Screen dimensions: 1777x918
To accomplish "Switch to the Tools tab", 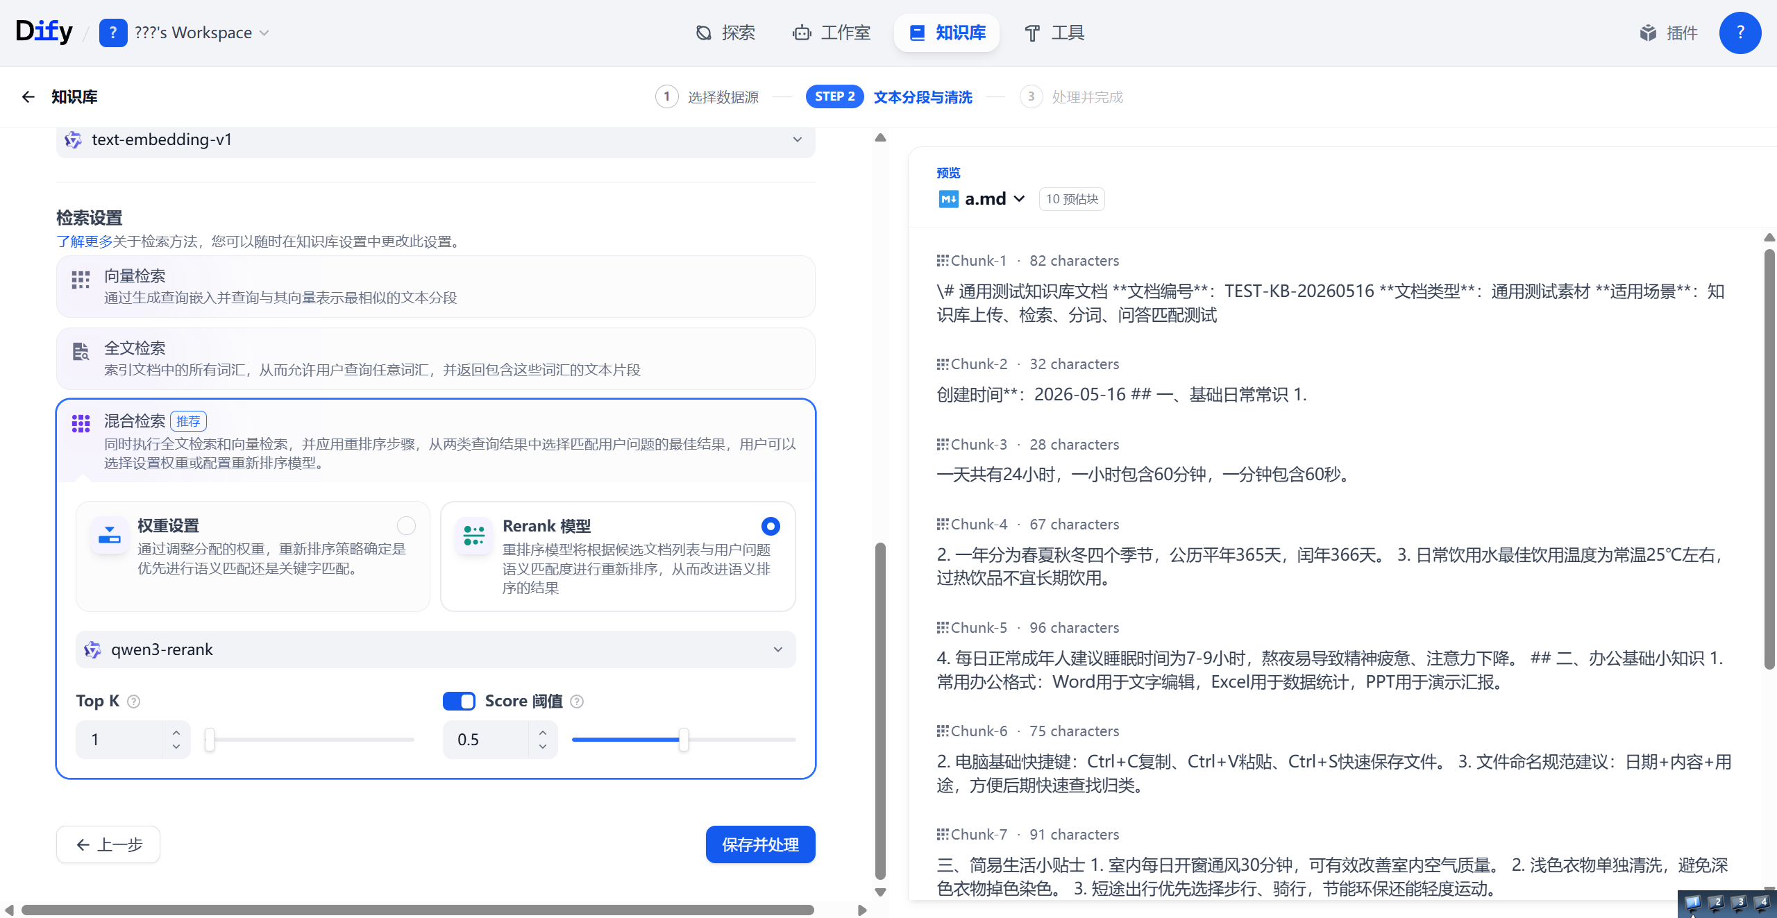I will pos(1054,33).
